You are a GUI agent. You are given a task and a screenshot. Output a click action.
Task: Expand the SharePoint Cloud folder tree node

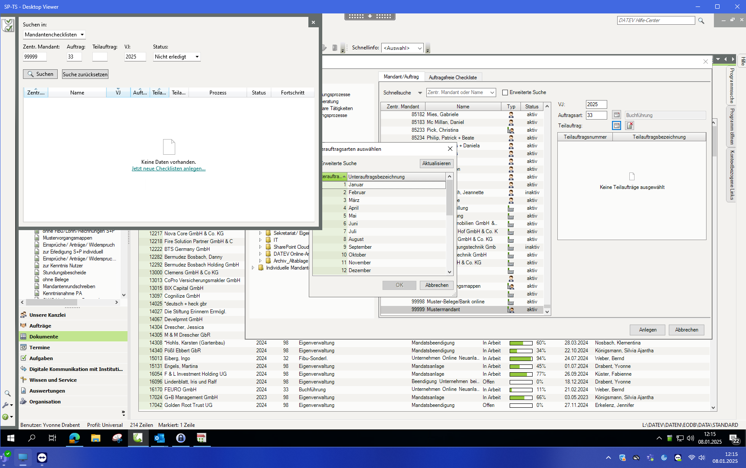pyautogui.click(x=260, y=247)
